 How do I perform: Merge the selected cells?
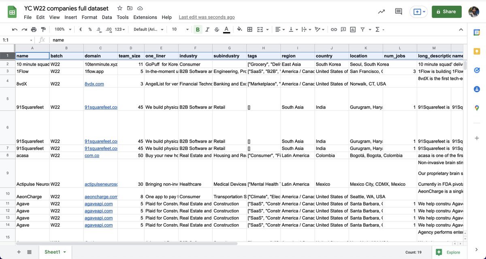tap(260, 29)
